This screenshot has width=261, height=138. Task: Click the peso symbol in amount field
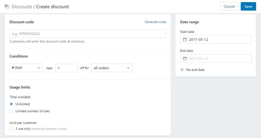click(59, 68)
